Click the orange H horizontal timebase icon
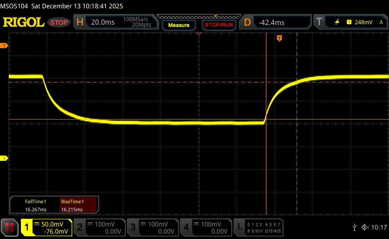 (80, 22)
